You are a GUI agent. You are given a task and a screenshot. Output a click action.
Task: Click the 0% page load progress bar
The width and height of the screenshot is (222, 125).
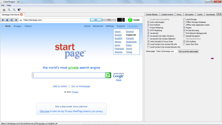109,20
